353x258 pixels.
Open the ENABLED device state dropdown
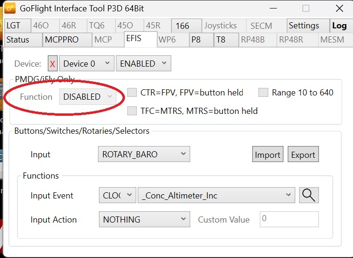coord(143,64)
